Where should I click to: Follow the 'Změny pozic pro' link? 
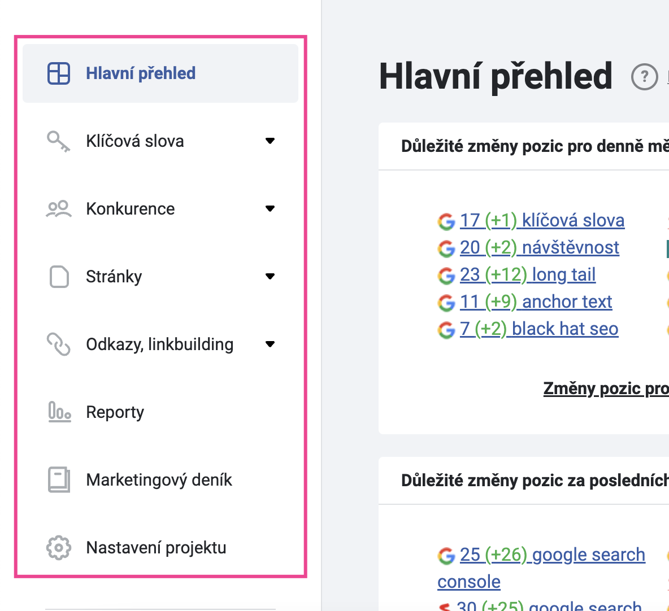point(606,389)
